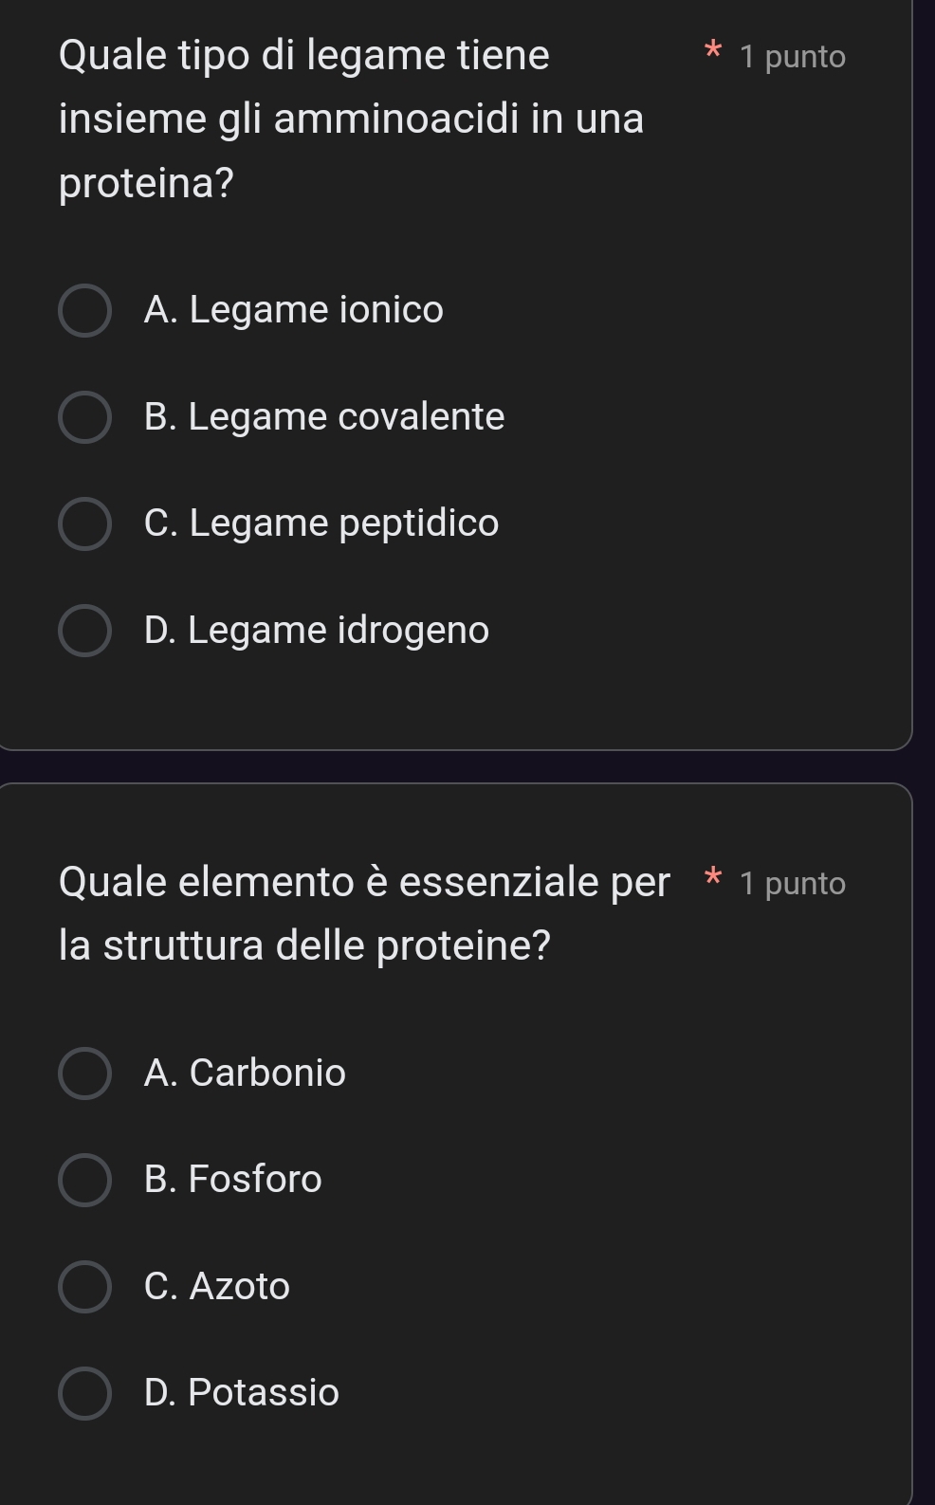Pick the Potassio radio circle
This screenshot has width=935, height=1505.
(x=85, y=1393)
